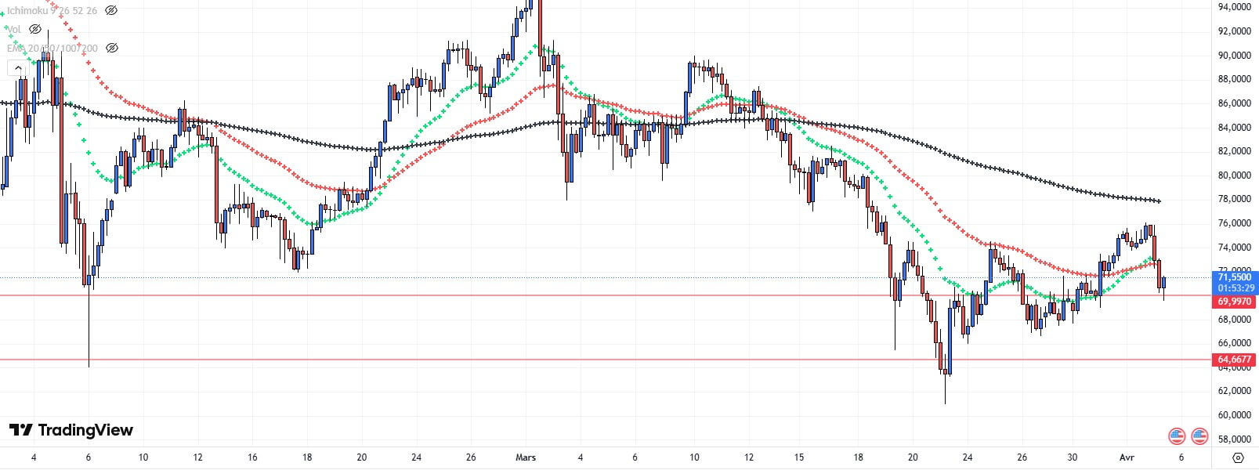Screen dimensions: 1259x470
Task: Toggle visibility of the EMA 20/50/100/200 indicator
Action: pyautogui.click(x=111, y=48)
